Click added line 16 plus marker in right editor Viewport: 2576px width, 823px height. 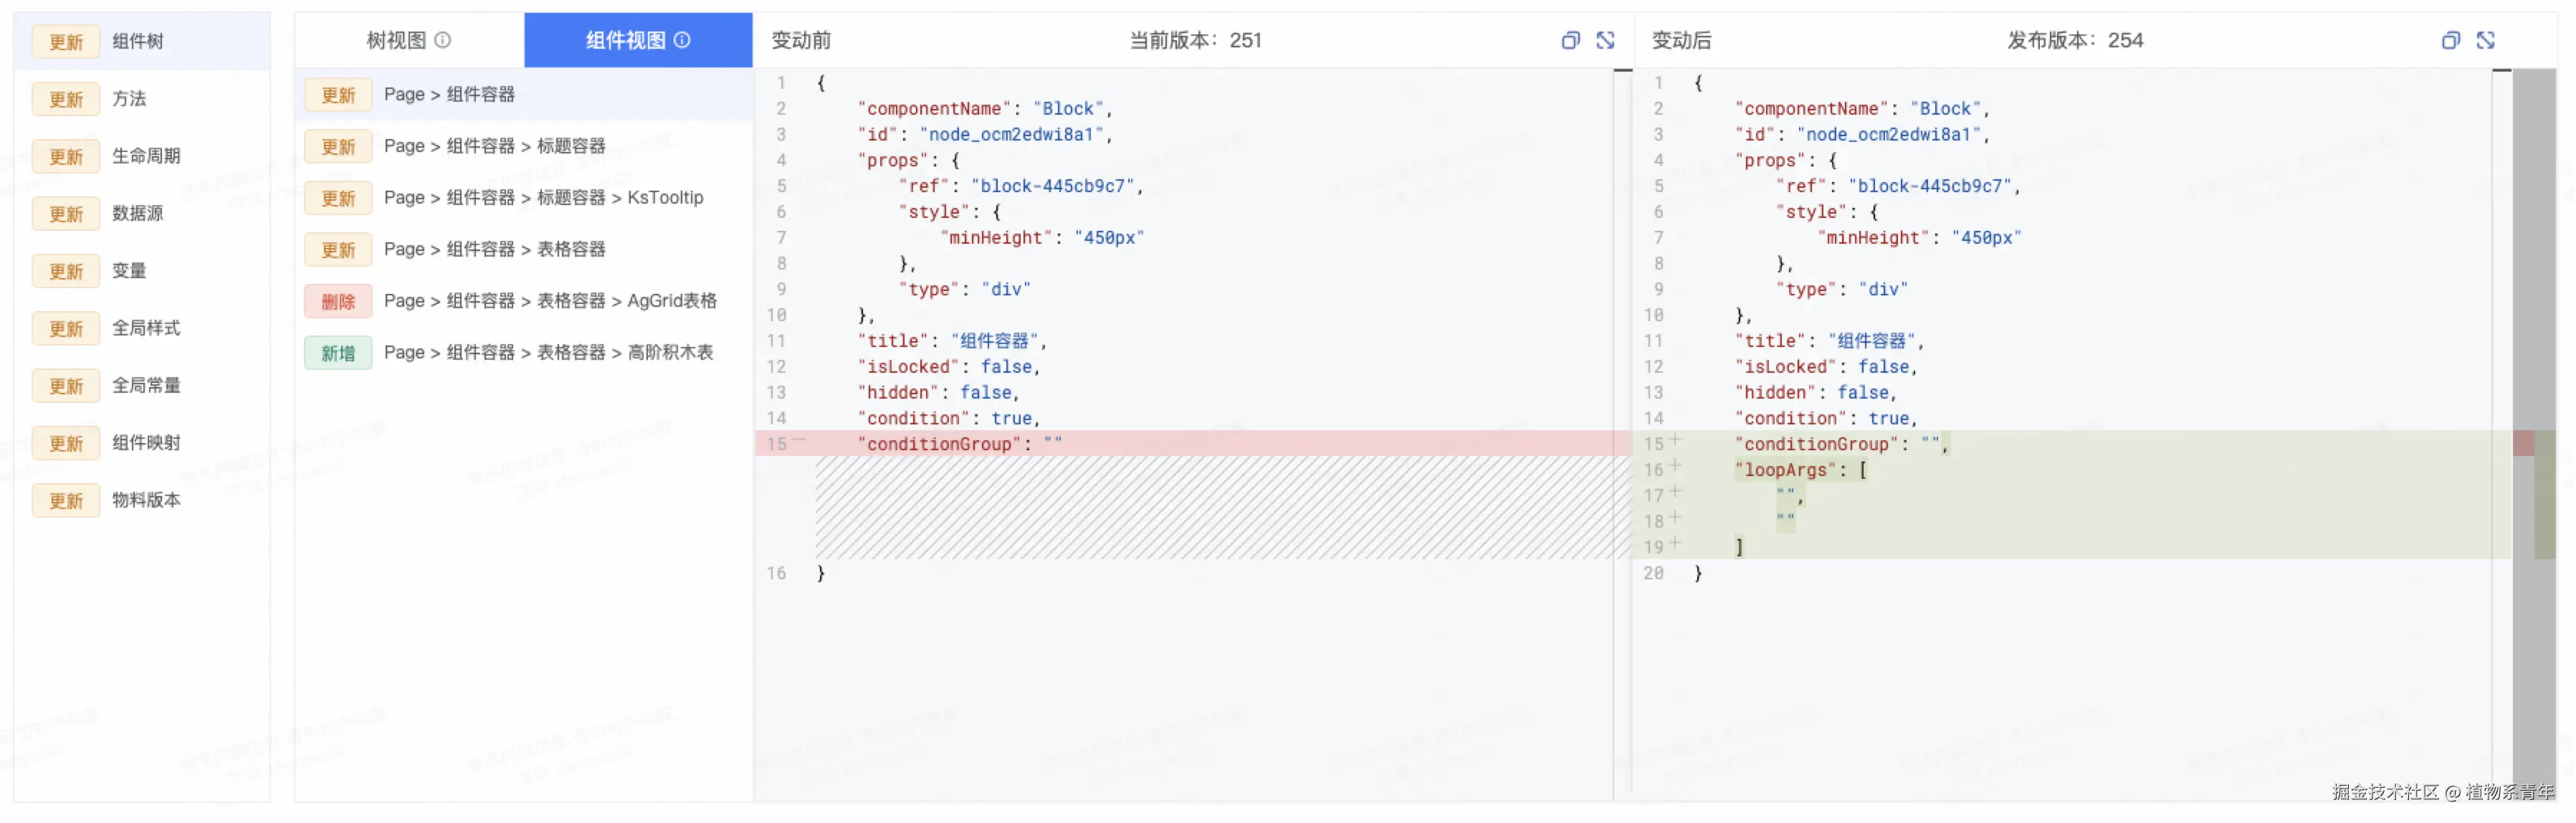pyautogui.click(x=1675, y=466)
